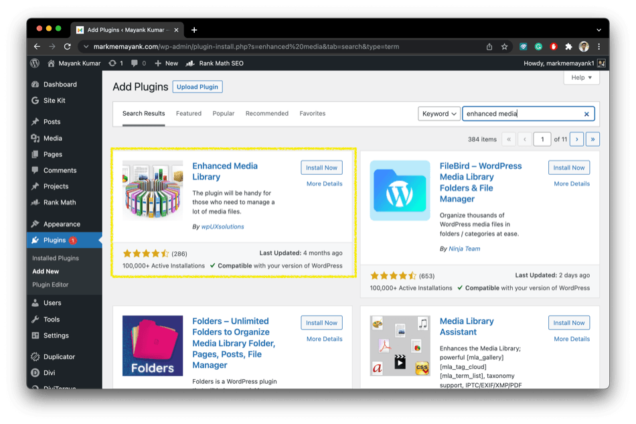Screen dimensions: 636x424
Task: Install the Enhanced Media Library plugin
Action: click(321, 167)
